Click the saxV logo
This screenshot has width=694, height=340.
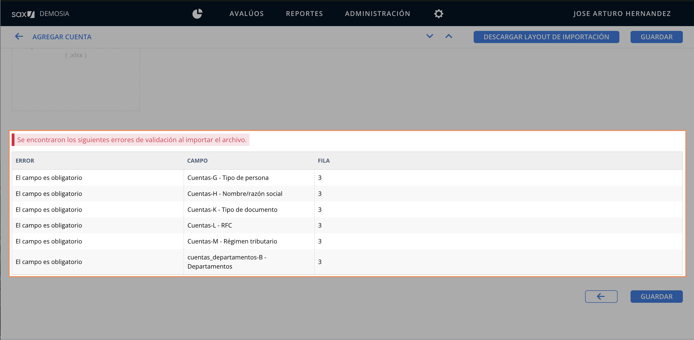23,14
